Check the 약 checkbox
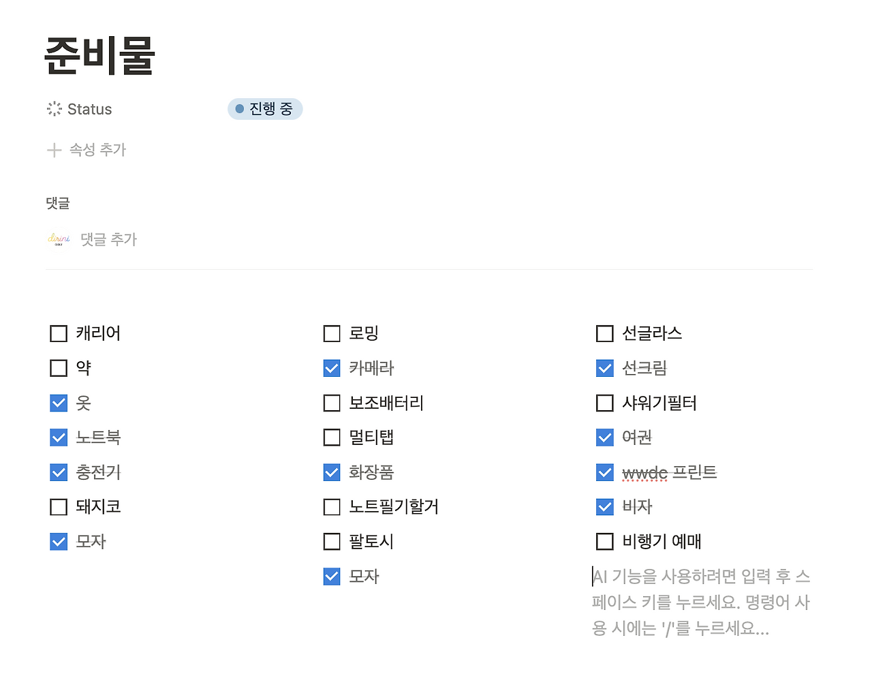 click(58, 368)
